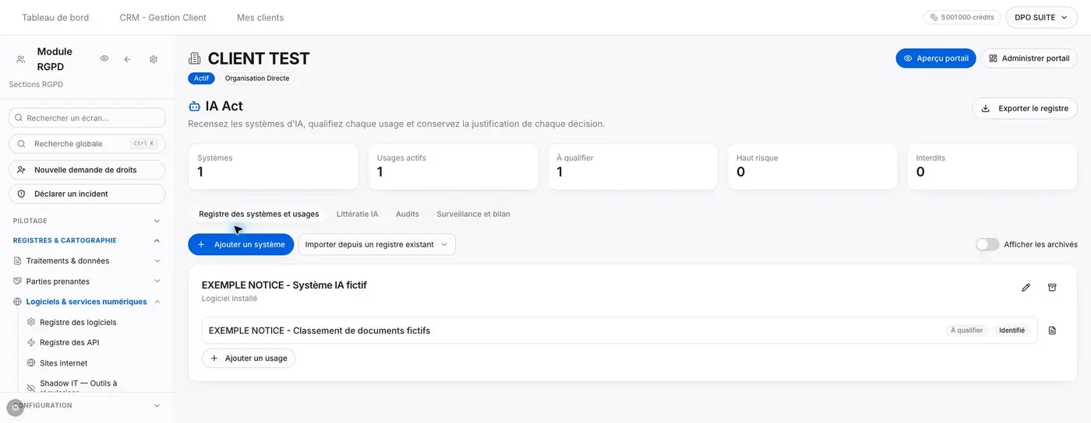The image size is (1091, 423).
Task: Click the download icon on Exporter le registre
Action: [985, 108]
